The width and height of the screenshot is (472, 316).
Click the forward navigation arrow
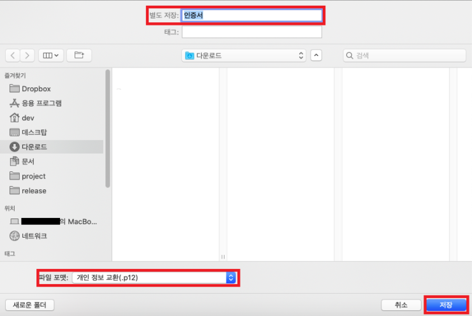27,55
